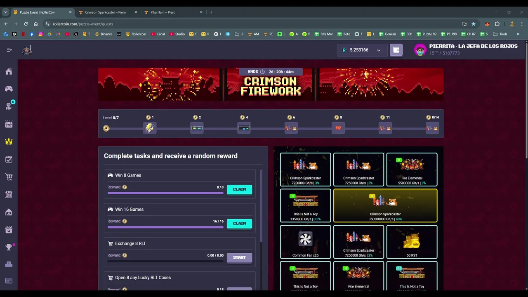
Task: Select the This Is Not a Toy 0.5% card
Action: (305, 205)
